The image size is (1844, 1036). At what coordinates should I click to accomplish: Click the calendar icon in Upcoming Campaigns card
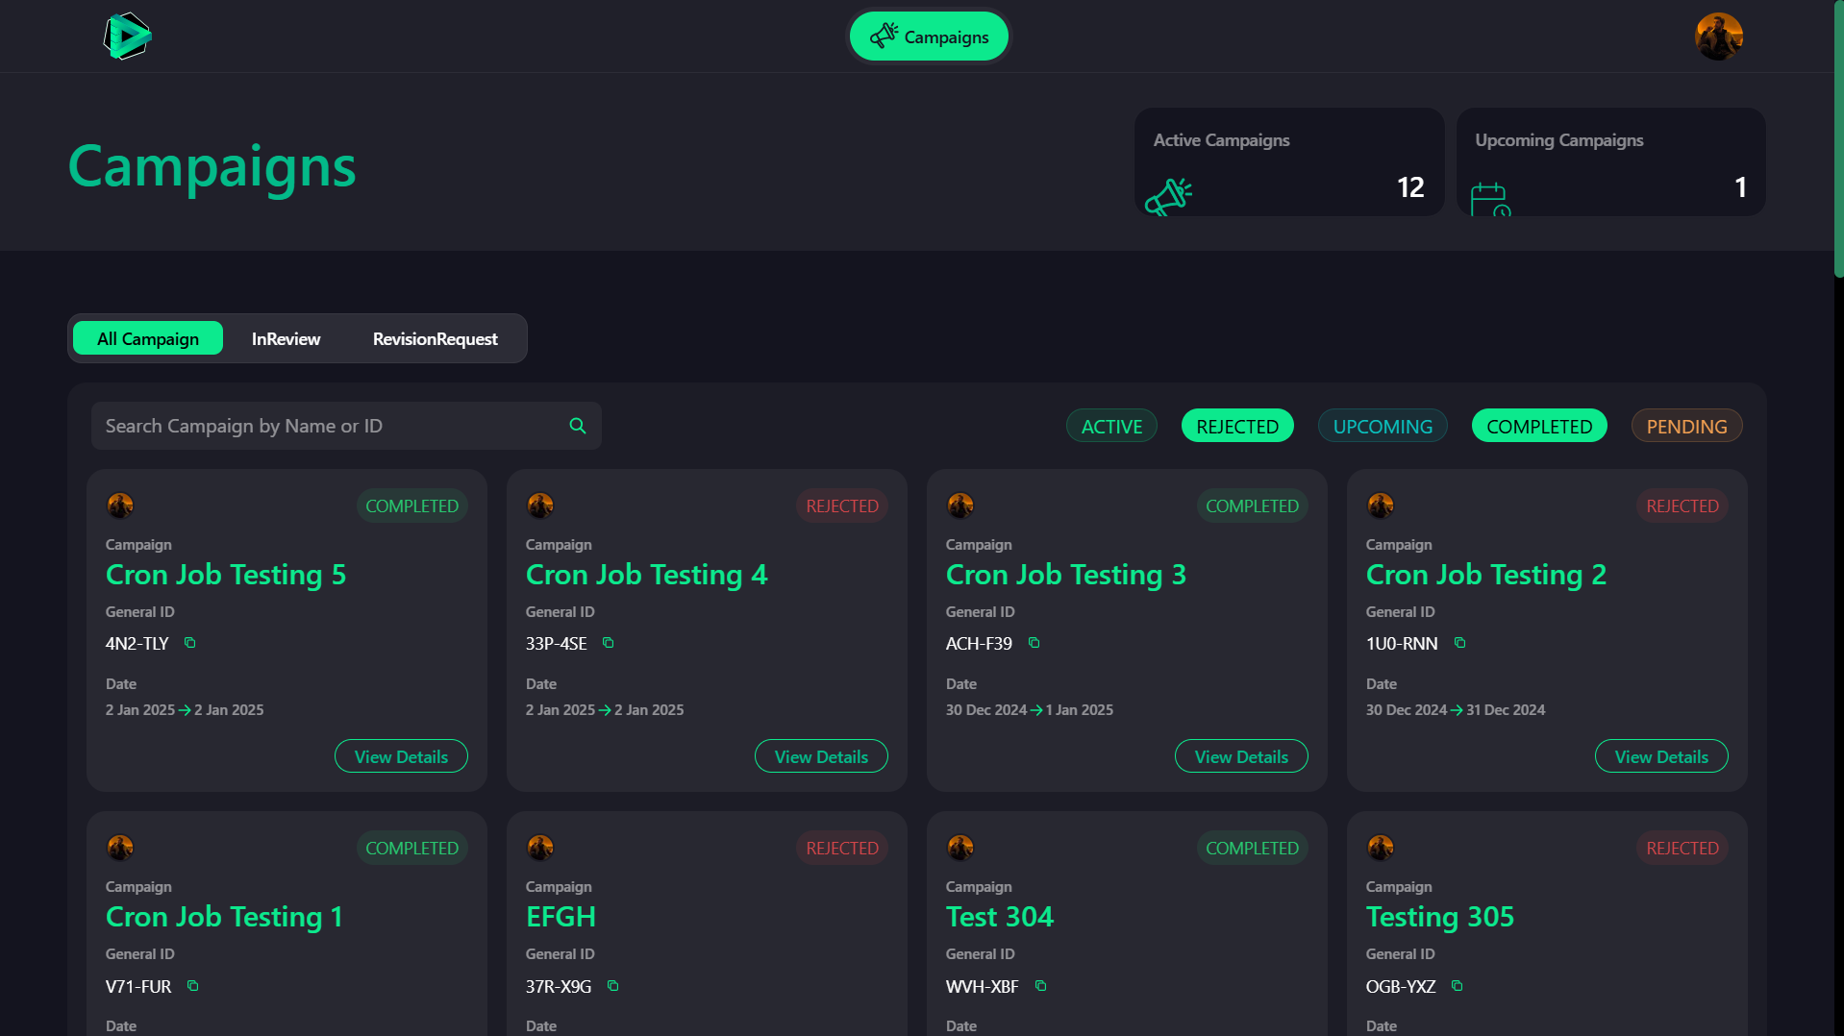[x=1490, y=200]
